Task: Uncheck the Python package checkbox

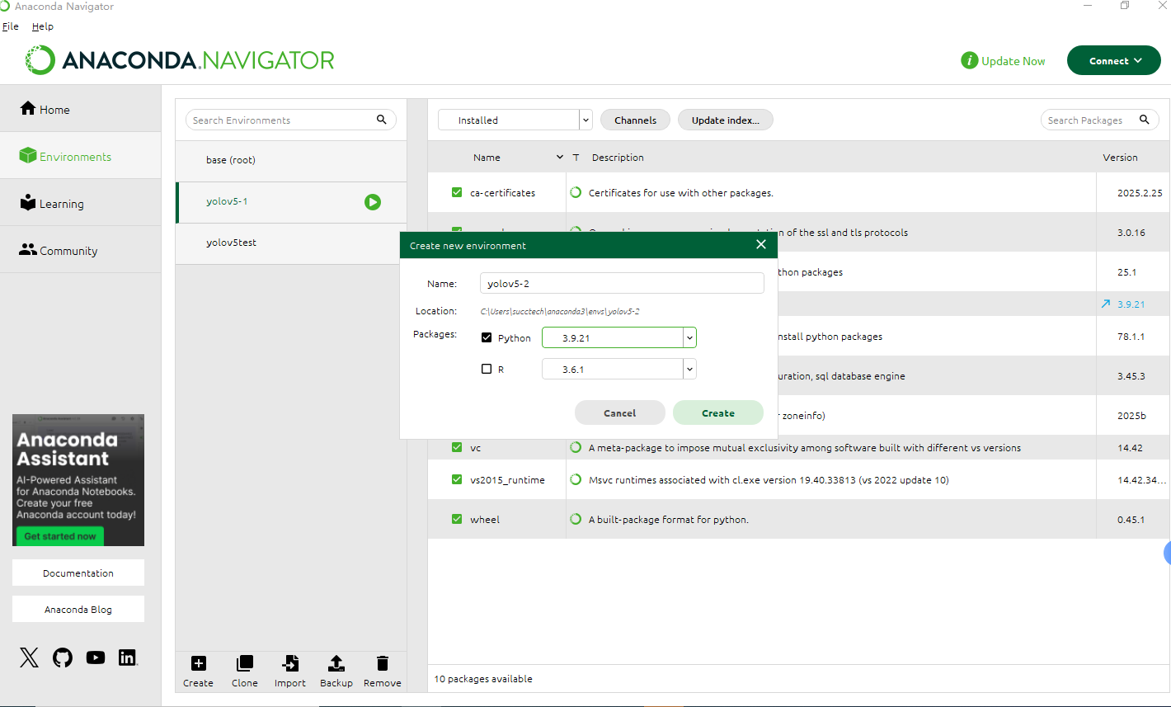Action: pos(487,337)
